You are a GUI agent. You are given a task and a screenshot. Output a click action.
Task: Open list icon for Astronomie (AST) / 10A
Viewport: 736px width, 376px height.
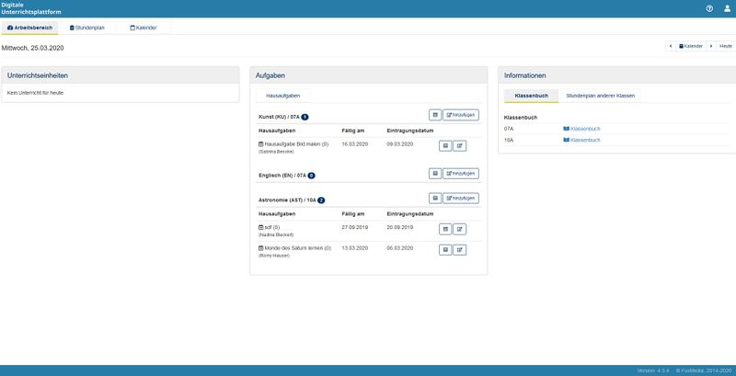point(435,199)
